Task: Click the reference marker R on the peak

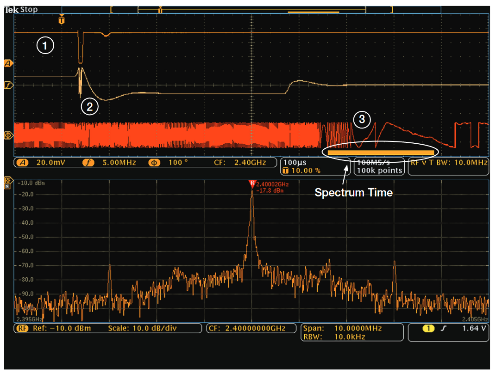Action: click(252, 183)
